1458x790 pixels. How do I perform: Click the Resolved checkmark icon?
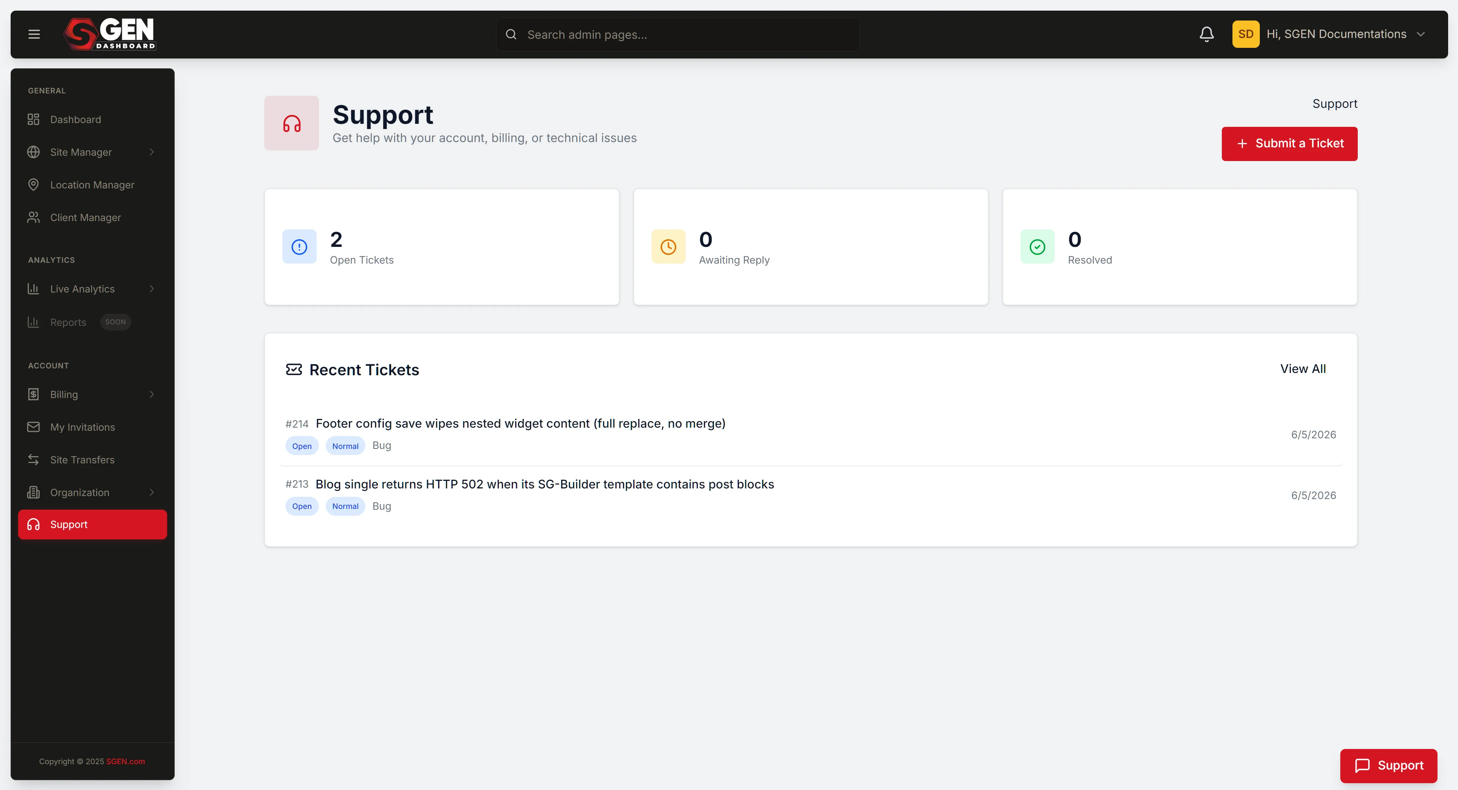click(x=1037, y=247)
